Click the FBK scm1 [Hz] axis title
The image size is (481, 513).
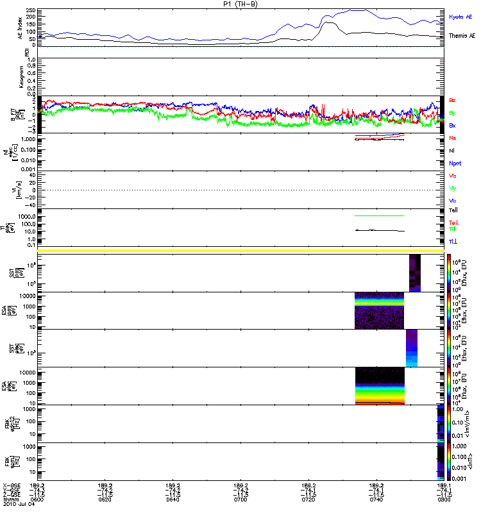point(12,461)
